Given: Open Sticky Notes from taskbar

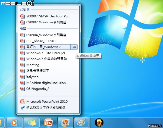Looking at the screenshot, I should point(32,123).
